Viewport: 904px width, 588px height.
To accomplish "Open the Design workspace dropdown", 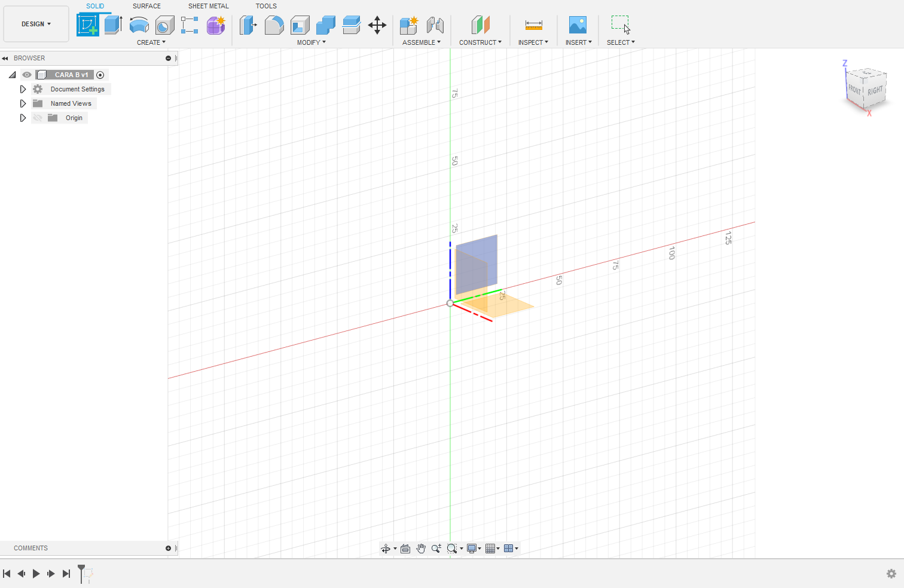I will [x=36, y=24].
